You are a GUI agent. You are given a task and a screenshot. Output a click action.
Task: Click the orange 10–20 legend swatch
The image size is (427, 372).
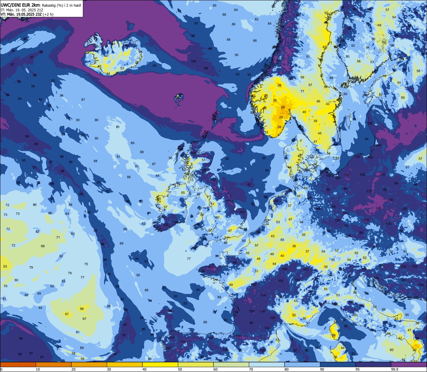pyautogui.click(x=53, y=365)
